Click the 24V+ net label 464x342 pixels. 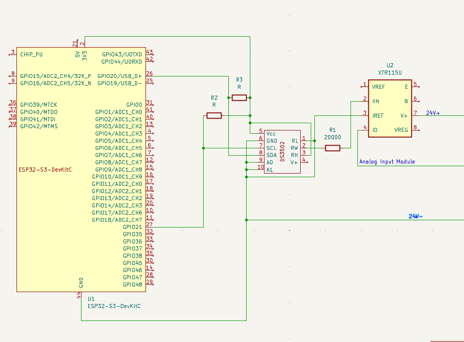433,113
